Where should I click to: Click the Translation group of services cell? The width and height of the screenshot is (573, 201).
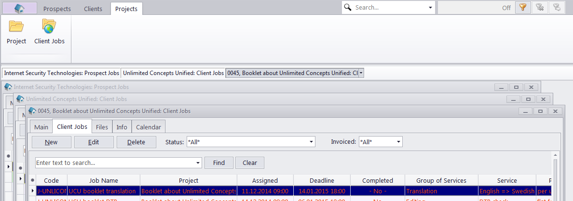441,191
